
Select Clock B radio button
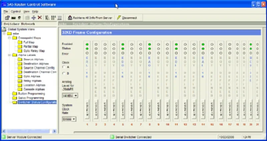[x=64, y=73]
